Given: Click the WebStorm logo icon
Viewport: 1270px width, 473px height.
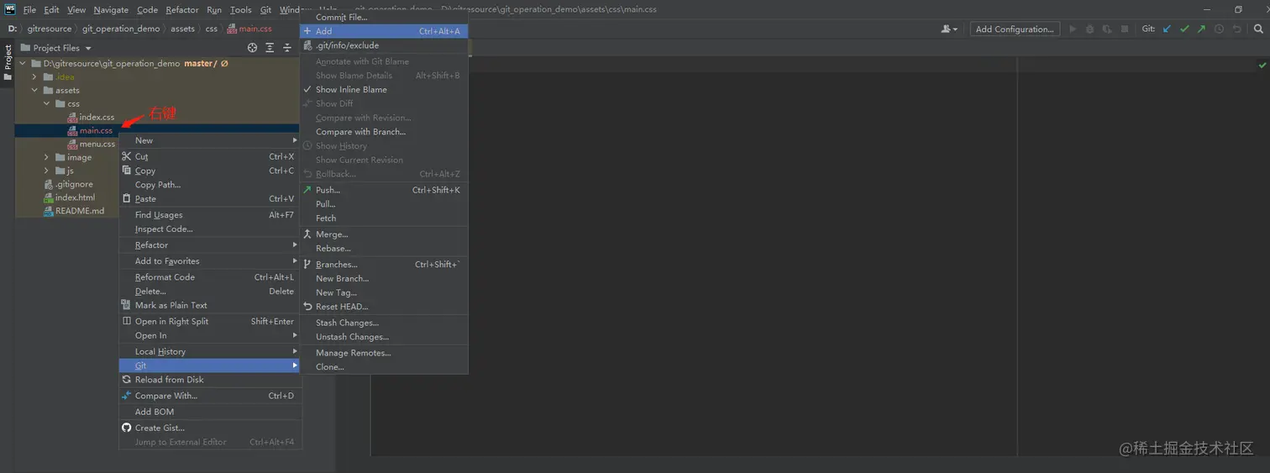Looking at the screenshot, I should pyautogui.click(x=10, y=9).
